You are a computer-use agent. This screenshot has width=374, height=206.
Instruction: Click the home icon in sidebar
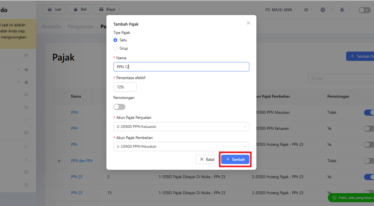point(26,55)
